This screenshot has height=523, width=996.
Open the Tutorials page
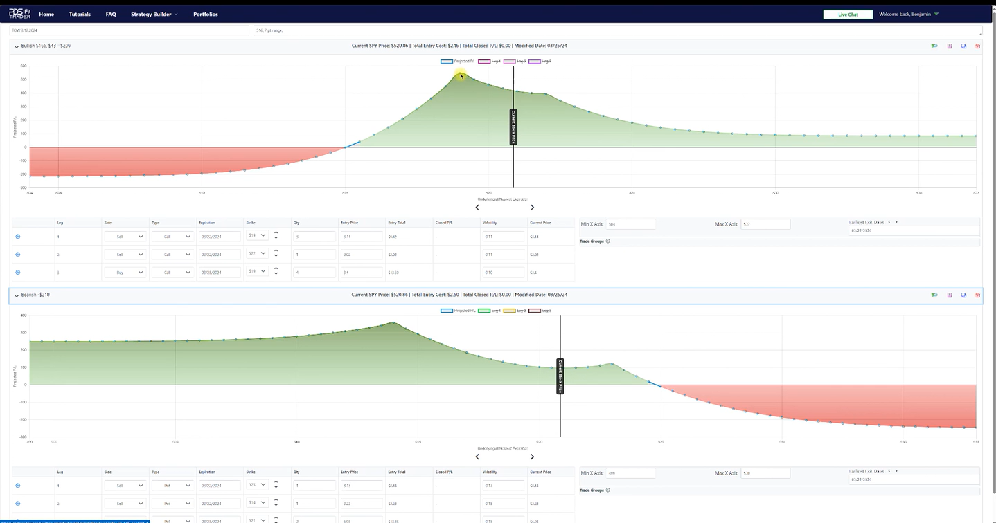(80, 14)
